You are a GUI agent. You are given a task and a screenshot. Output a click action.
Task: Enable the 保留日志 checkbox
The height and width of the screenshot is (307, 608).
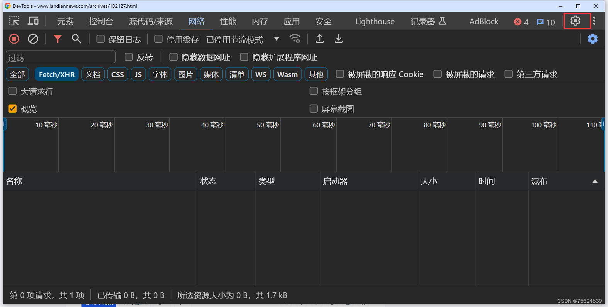[100, 39]
